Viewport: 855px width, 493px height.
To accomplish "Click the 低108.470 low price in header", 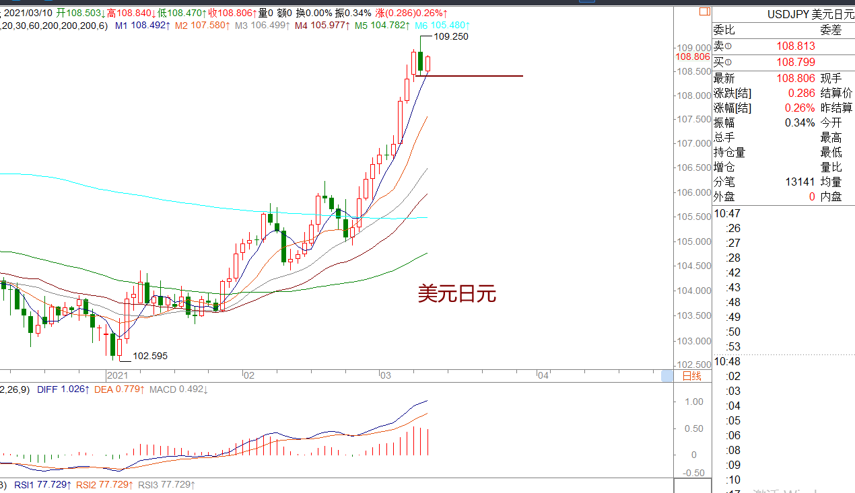I will (x=182, y=13).
